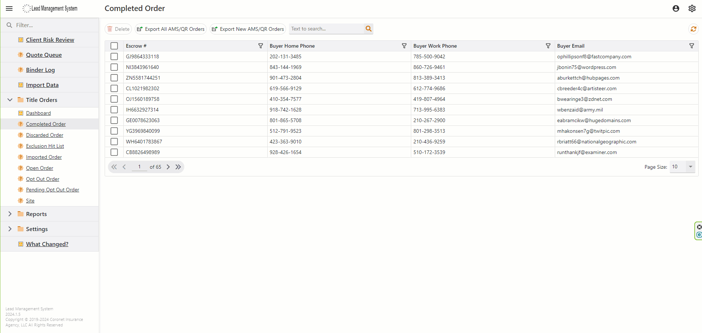
Task: Select the checkbox for escrow CB8826498989
Action: click(114, 152)
